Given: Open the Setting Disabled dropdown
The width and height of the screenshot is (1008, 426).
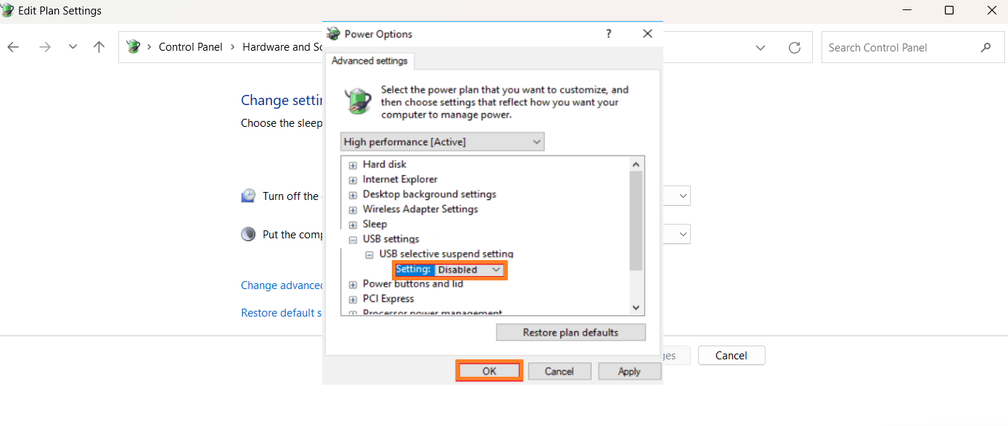Looking at the screenshot, I should pyautogui.click(x=469, y=270).
